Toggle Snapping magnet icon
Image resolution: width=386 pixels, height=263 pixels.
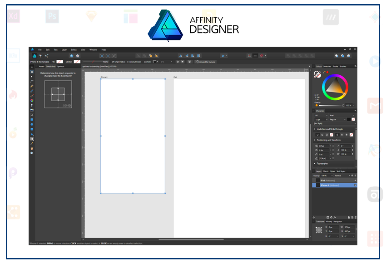click(x=261, y=56)
